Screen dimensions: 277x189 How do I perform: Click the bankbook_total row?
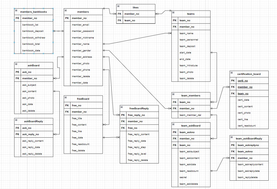pos(34,44)
